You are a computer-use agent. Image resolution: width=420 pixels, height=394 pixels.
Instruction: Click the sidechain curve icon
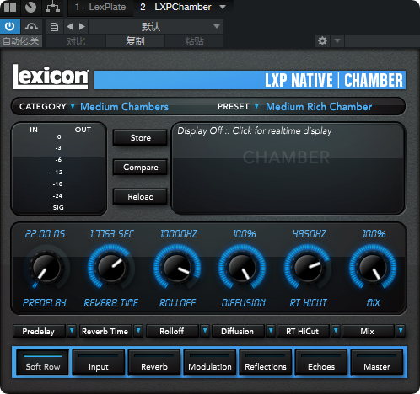coord(31,27)
